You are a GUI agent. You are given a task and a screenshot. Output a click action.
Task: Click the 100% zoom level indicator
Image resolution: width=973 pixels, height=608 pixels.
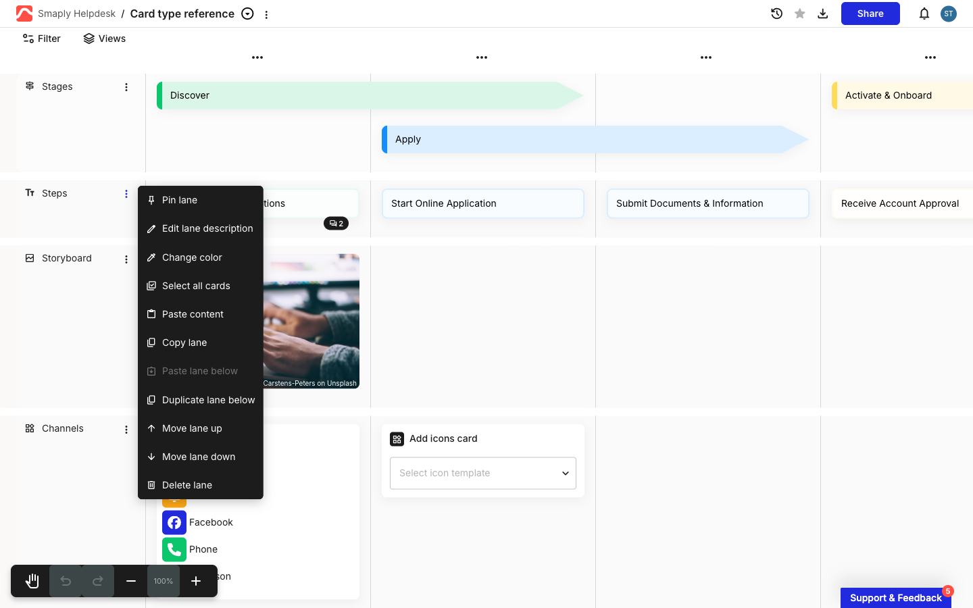point(164,581)
